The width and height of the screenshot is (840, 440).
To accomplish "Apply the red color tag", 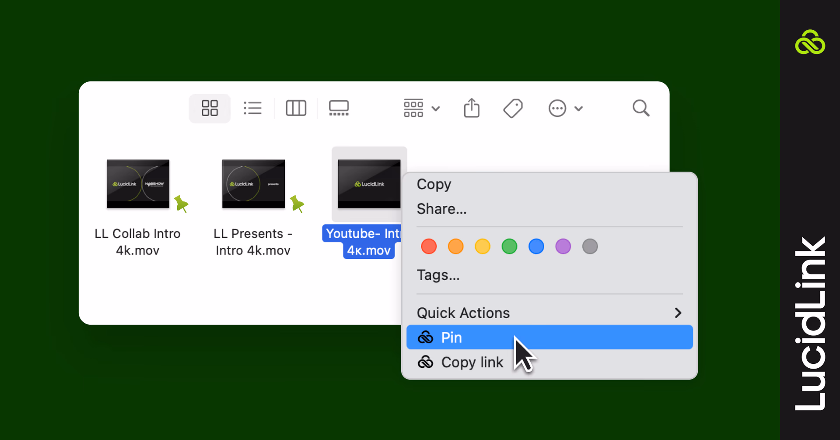I will (428, 246).
